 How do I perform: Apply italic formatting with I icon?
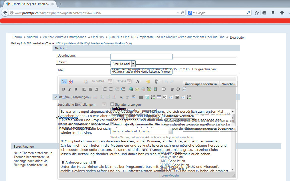[69, 89]
